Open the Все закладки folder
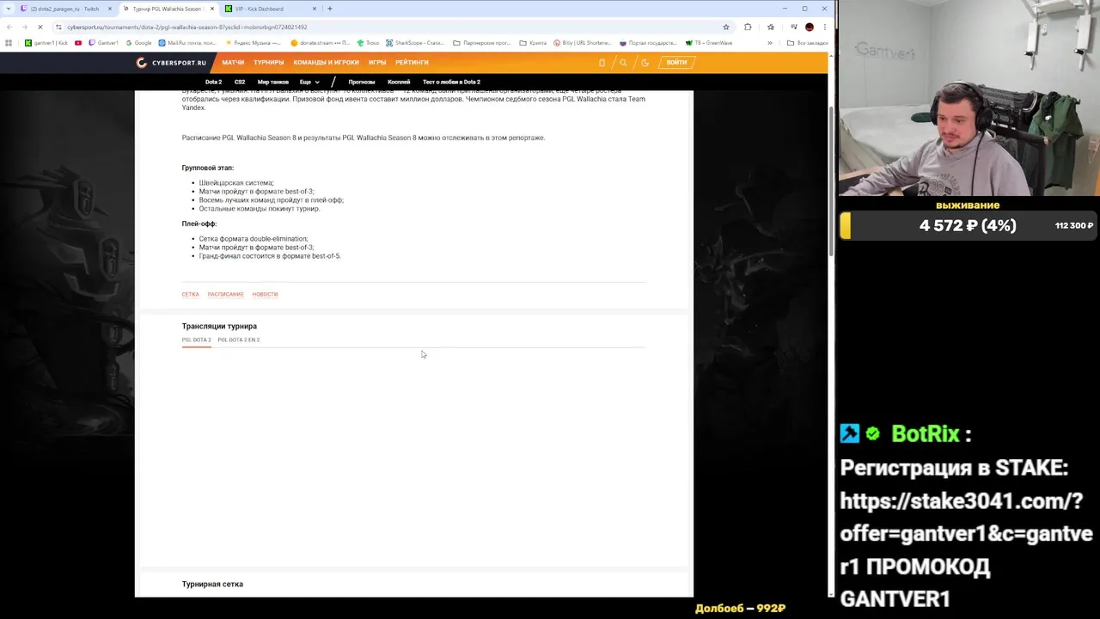 [808, 43]
